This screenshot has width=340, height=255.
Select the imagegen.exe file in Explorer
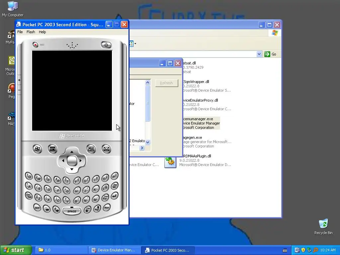207,142
